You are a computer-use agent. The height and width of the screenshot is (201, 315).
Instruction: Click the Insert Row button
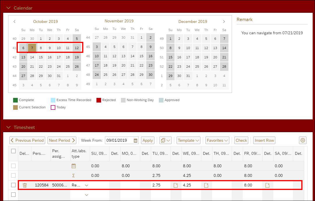(x=264, y=141)
